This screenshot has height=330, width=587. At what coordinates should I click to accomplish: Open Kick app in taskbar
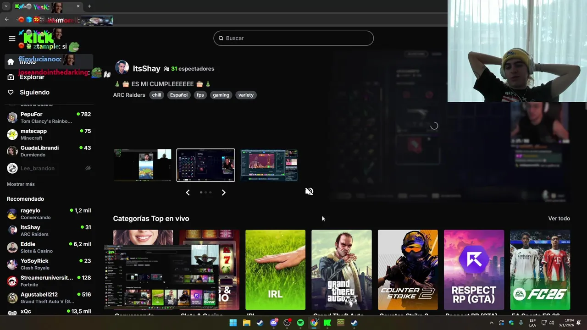[327, 323]
